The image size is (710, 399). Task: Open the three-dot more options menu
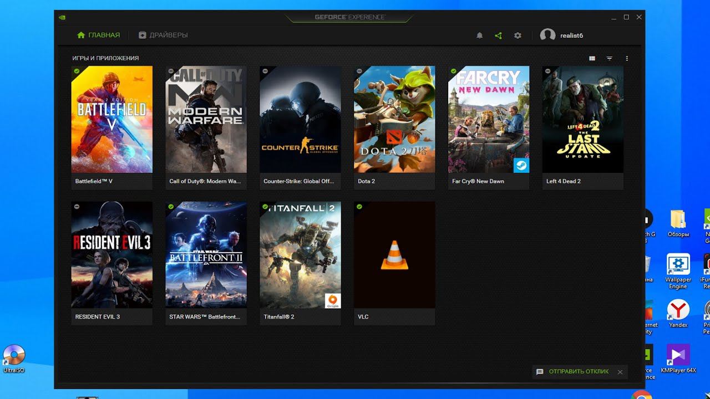click(627, 58)
